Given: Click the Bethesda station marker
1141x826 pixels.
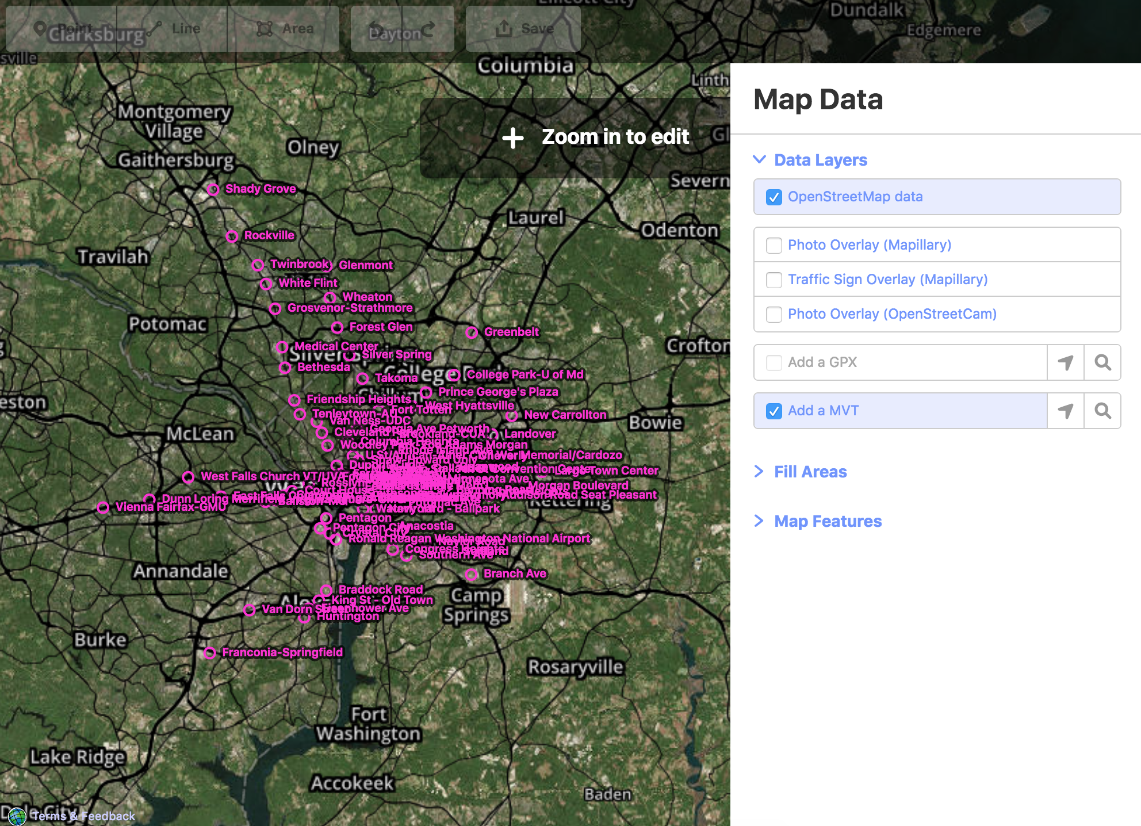Looking at the screenshot, I should (x=285, y=368).
